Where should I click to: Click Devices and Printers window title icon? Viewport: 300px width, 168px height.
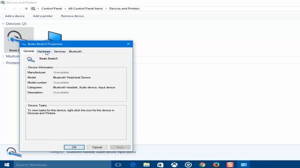pyautogui.click(x=3, y=2)
